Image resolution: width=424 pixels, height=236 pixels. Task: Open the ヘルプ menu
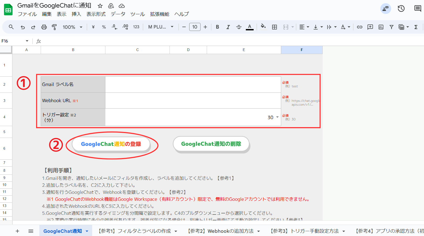tap(182, 14)
